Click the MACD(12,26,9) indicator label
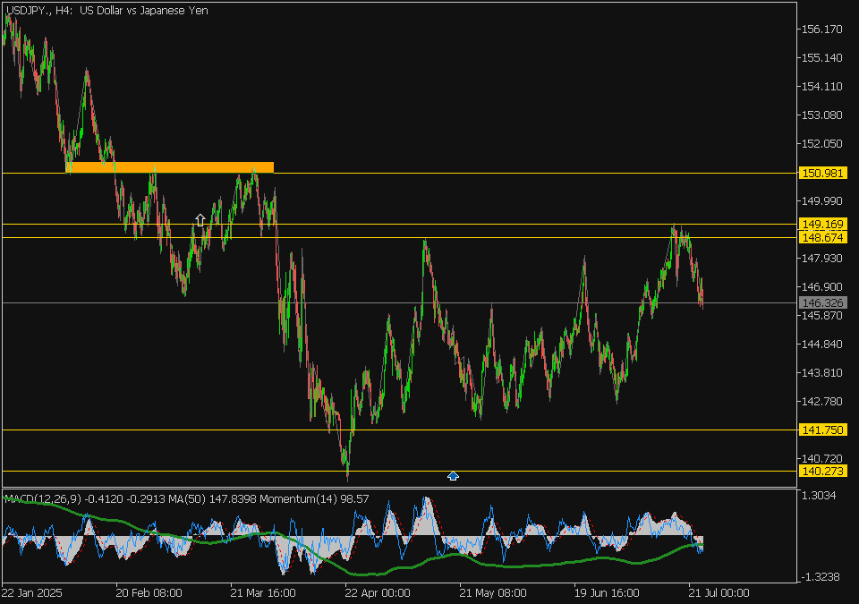Screen dimensions: 859x604 click(x=43, y=498)
